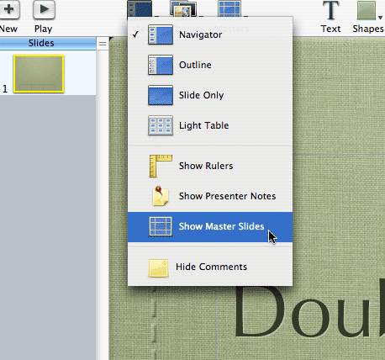Toggle Hide Comments in the View menu

point(210,267)
